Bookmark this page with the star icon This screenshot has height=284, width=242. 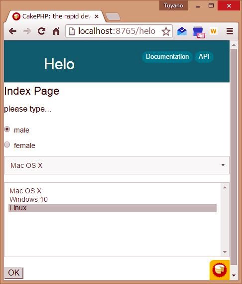166,31
